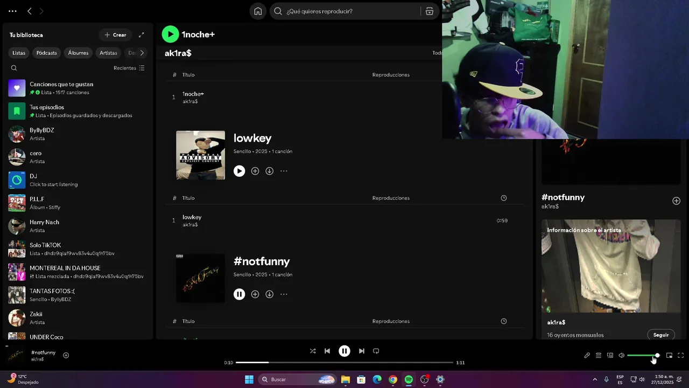The height and width of the screenshot is (388, 689).
Task: Skip to the next track
Action: point(362,351)
